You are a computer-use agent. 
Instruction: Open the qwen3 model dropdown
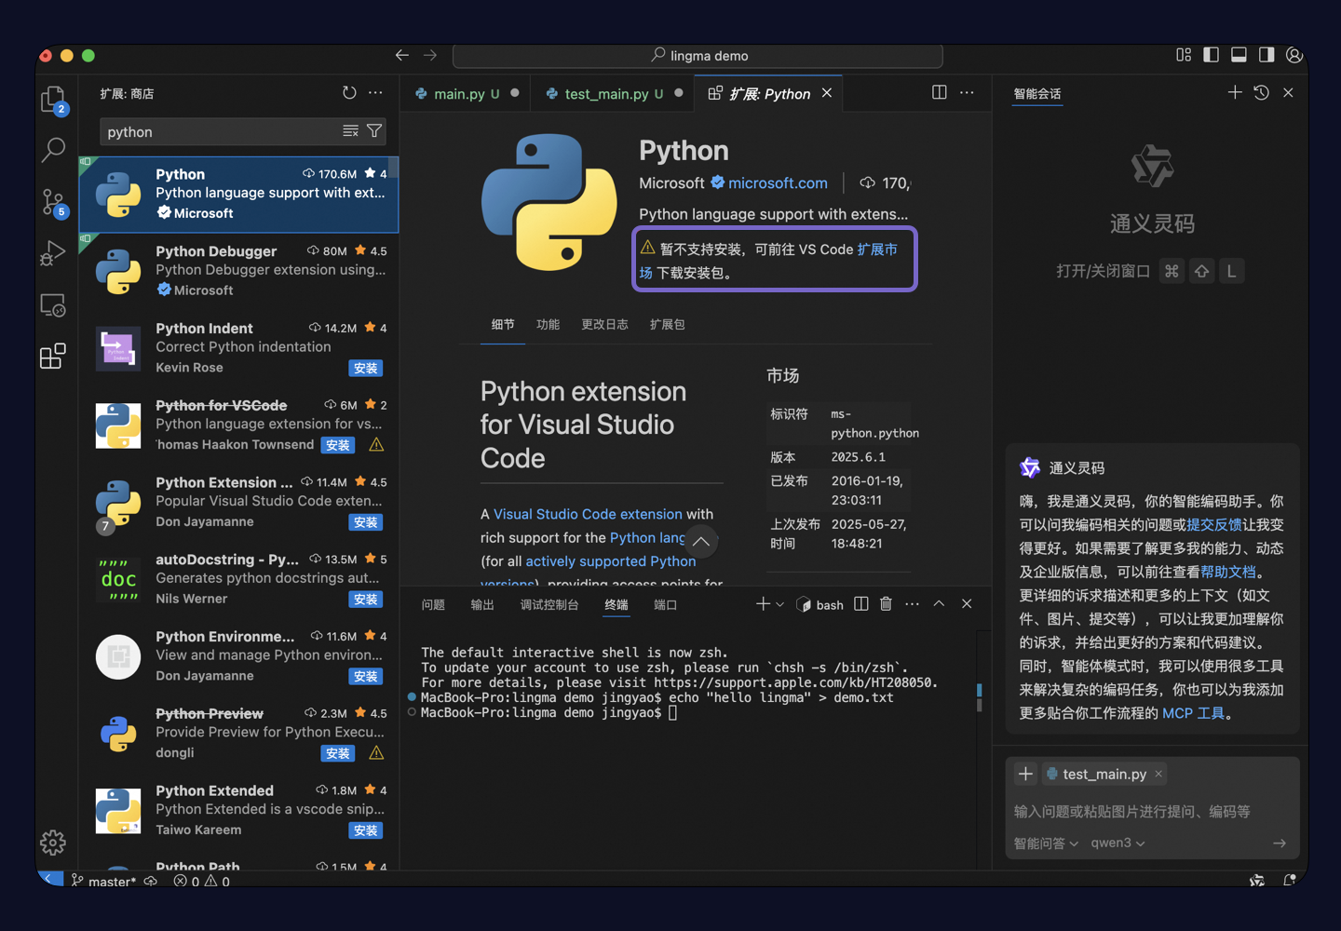click(x=1117, y=843)
